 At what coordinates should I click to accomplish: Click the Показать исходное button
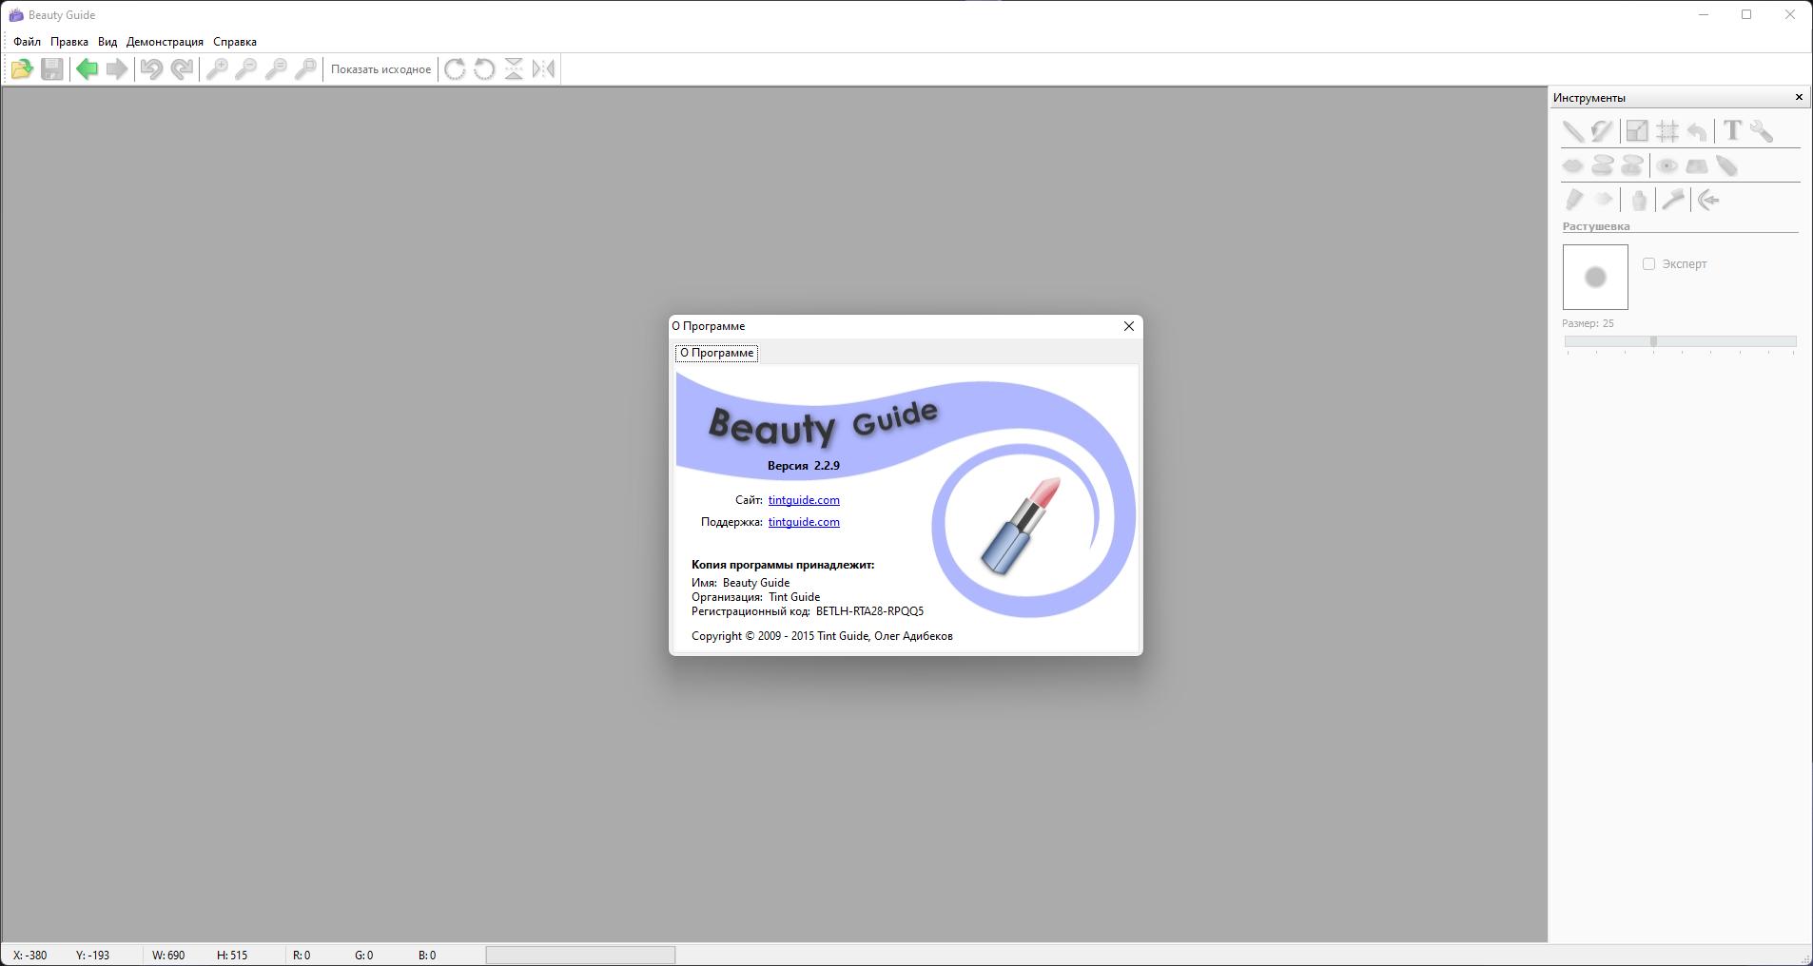click(381, 68)
